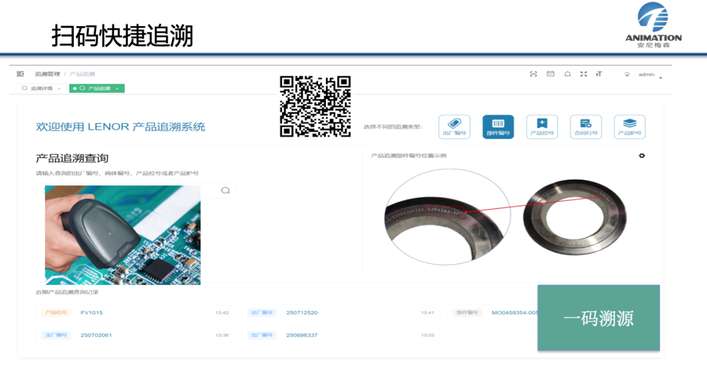Click the 一码溯源 green box

(598, 317)
